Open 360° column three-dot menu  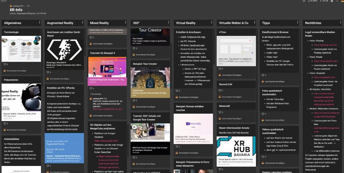point(169,22)
